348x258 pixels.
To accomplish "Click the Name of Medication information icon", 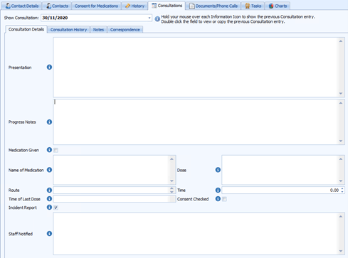I will tap(49, 170).
